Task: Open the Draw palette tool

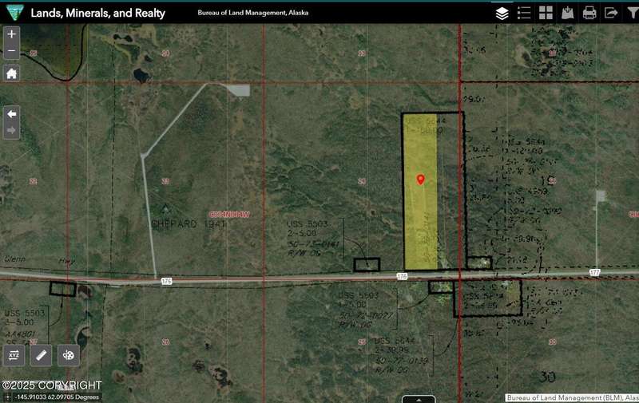Action: pyautogui.click(x=69, y=355)
